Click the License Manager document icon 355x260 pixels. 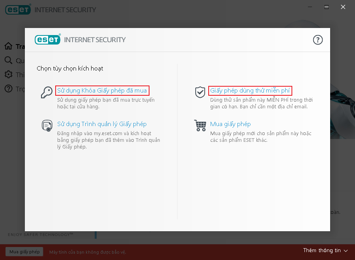tap(47, 126)
